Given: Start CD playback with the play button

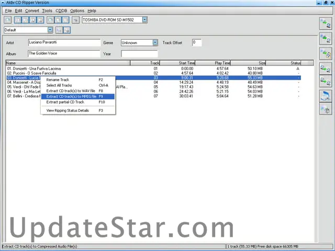Looking at the screenshot, I should pos(50,20).
